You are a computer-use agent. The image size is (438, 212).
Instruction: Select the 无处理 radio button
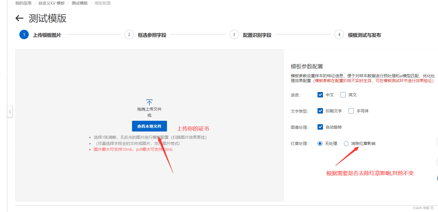(320, 144)
